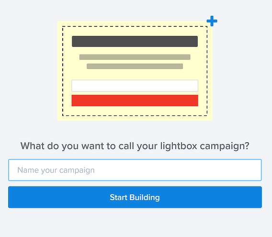
Task: Click the 'Start Building' label text
Action: (x=135, y=197)
